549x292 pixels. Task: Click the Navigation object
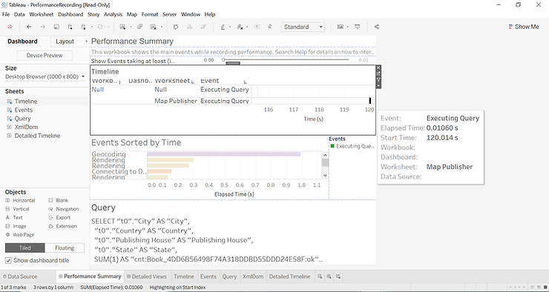click(x=64, y=209)
